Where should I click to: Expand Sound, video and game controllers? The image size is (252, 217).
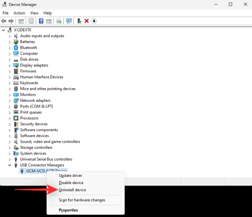9,142
